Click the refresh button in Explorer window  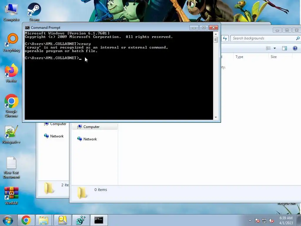[225, 39]
